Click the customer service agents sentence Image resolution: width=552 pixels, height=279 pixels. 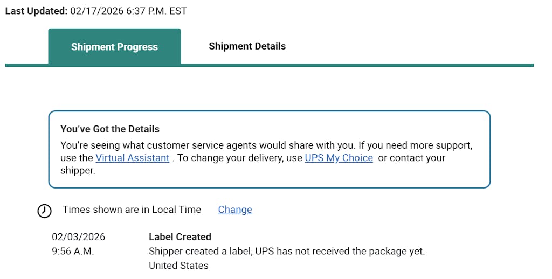266,145
